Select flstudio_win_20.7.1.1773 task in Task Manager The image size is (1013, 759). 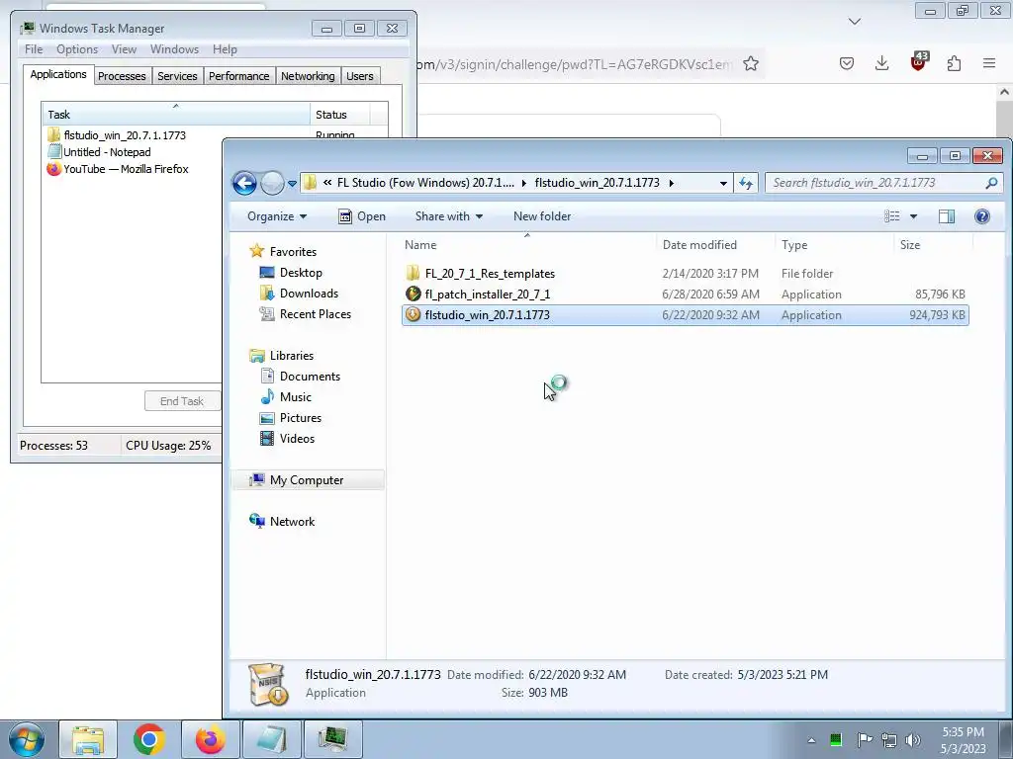[x=117, y=134]
